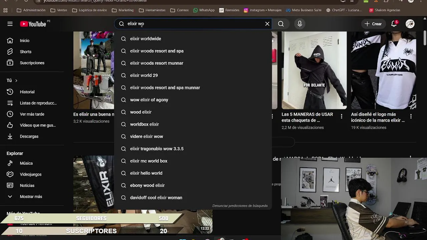
Task: Select suggestion worldbox elixir
Action: coord(193,124)
